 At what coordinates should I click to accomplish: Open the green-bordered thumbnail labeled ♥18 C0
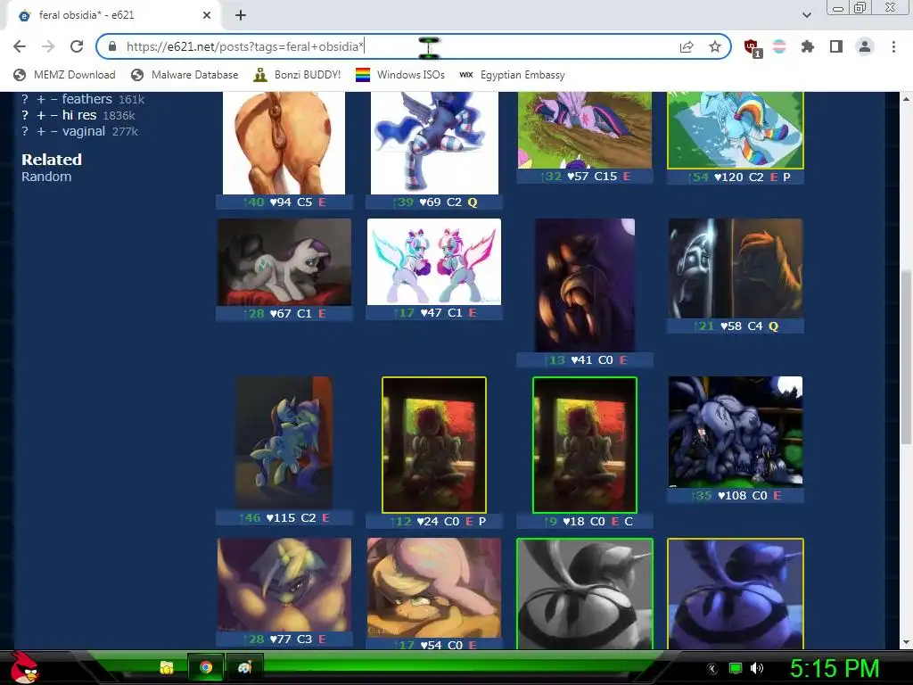(x=585, y=445)
